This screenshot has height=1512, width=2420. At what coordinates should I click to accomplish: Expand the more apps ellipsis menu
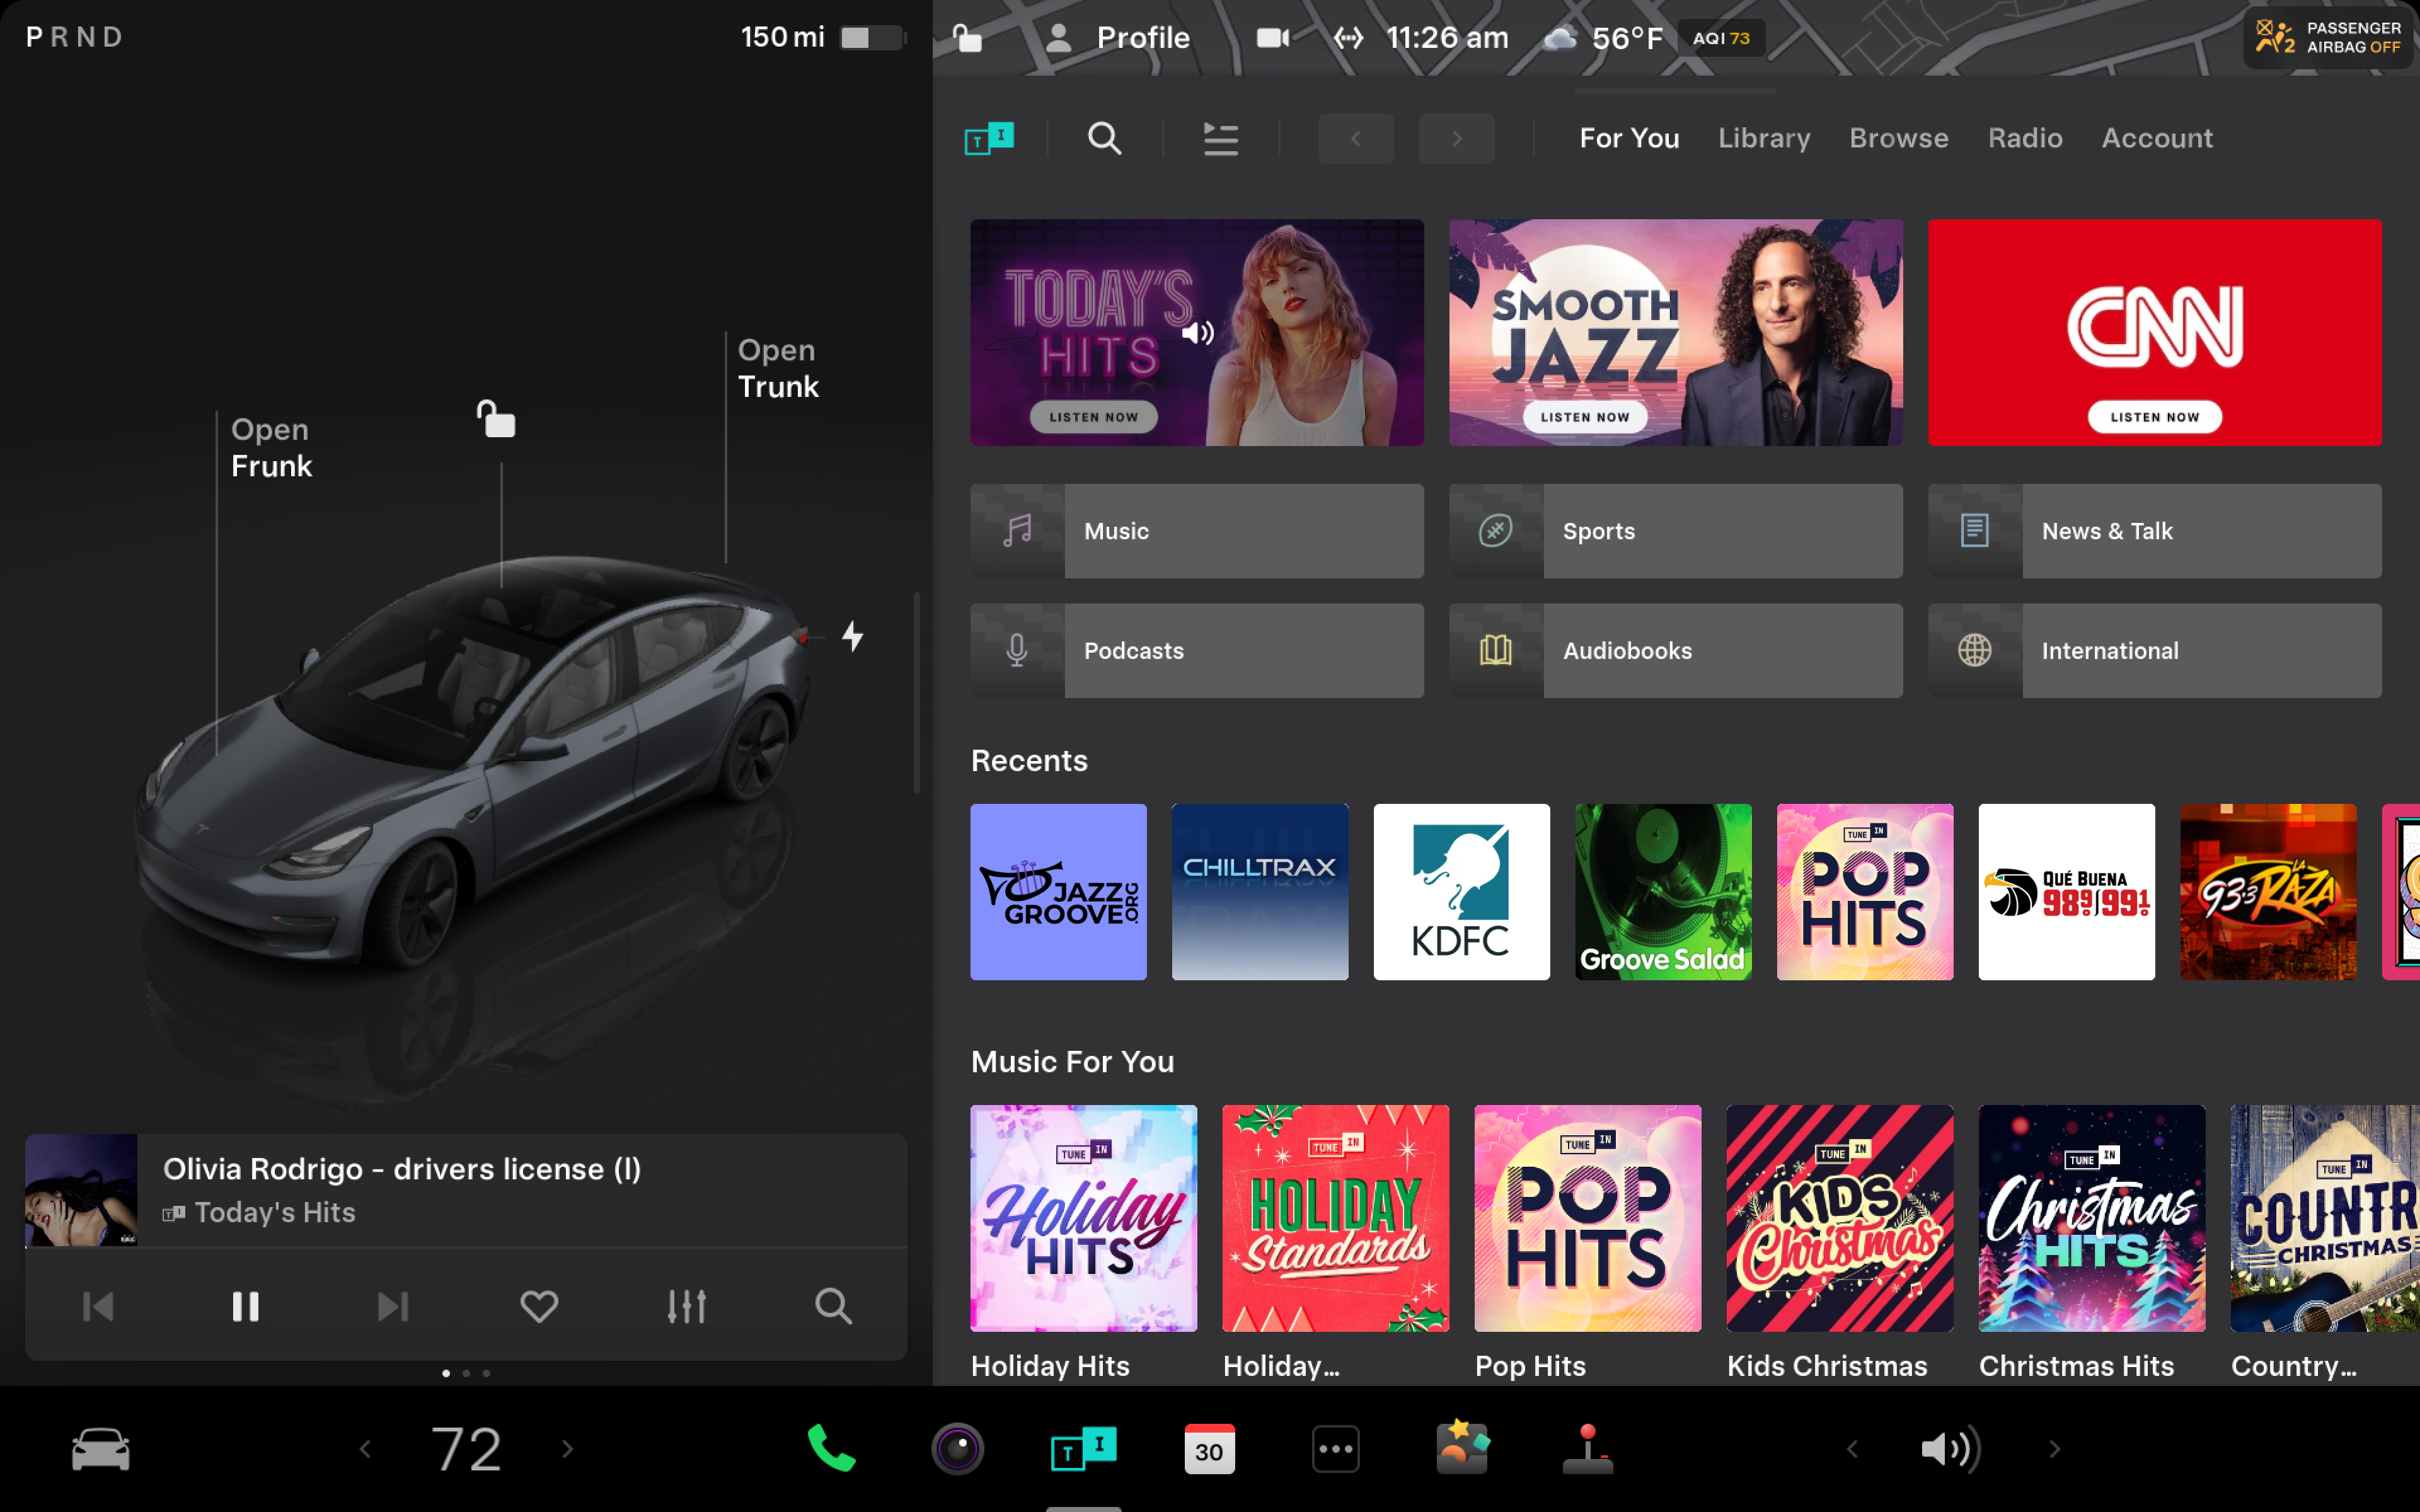(1335, 1448)
